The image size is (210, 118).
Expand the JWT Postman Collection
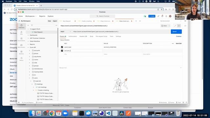click(x=28, y=38)
